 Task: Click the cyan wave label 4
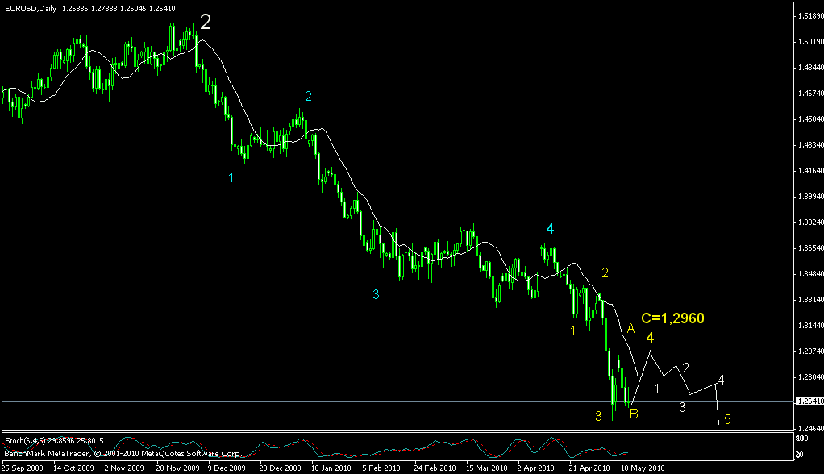click(550, 229)
